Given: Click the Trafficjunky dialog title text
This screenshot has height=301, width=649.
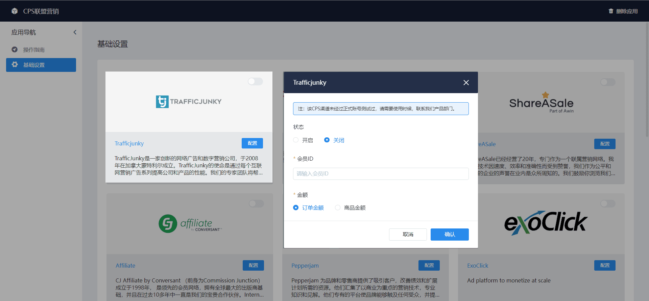Looking at the screenshot, I should click(310, 82).
